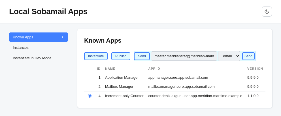Select Increment-only Counter radio button

[90, 96]
